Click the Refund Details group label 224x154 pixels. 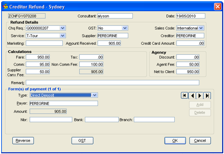coord(24,22)
